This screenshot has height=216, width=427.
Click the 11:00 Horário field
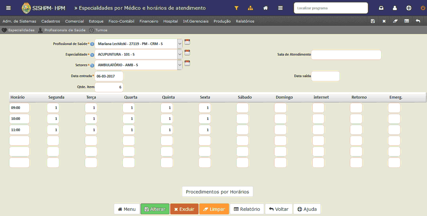tap(19, 130)
